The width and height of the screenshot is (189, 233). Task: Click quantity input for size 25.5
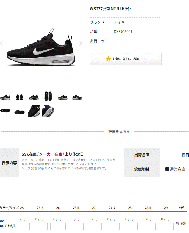(40, 227)
